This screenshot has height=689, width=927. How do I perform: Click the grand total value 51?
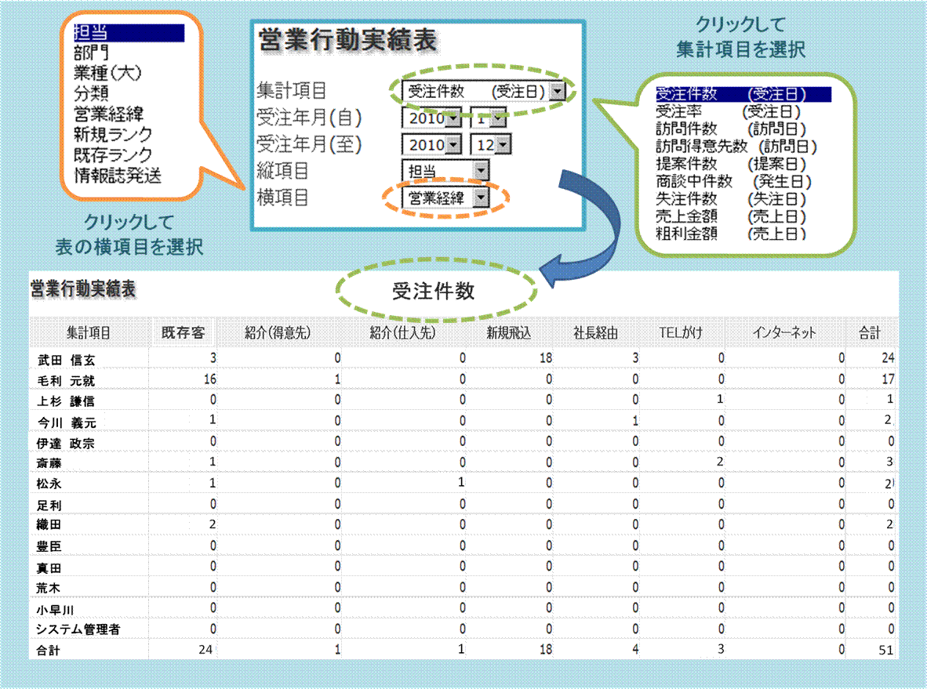[885, 650]
